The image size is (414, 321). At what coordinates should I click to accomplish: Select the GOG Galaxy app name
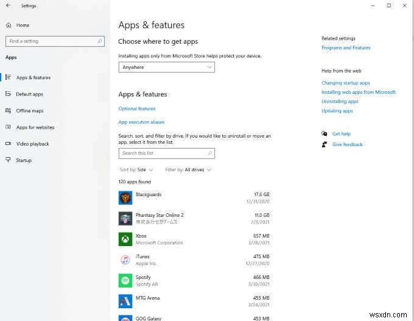pos(149,319)
